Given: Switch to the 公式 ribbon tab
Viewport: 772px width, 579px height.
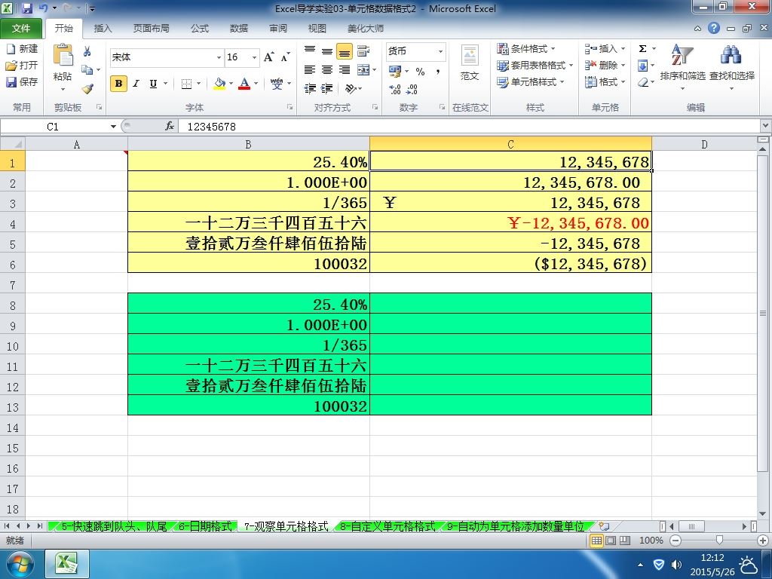Looking at the screenshot, I should pyautogui.click(x=199, y=29).
